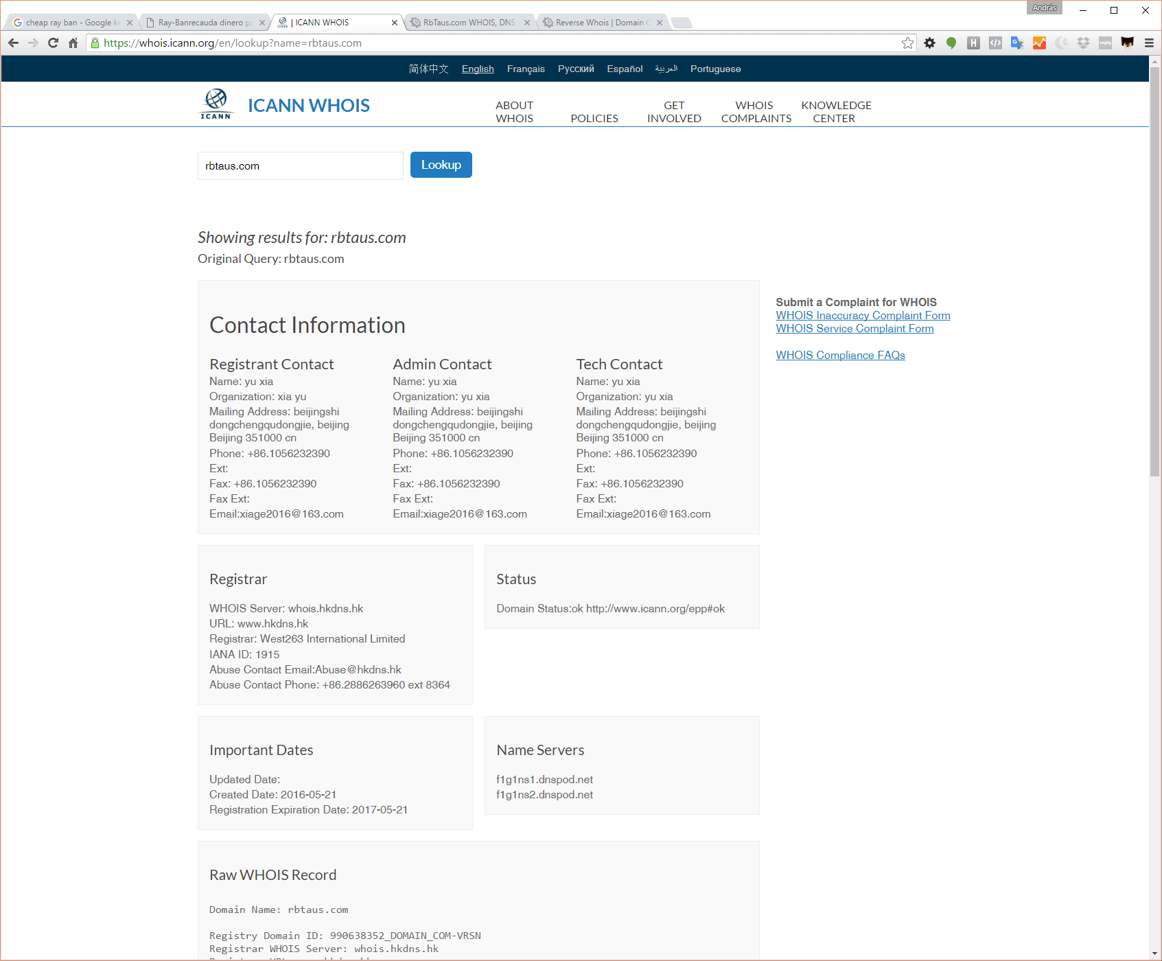The image size is (1162, 961).
Task: Click the ICANN globe logo
Action: [x=216, y=104]
